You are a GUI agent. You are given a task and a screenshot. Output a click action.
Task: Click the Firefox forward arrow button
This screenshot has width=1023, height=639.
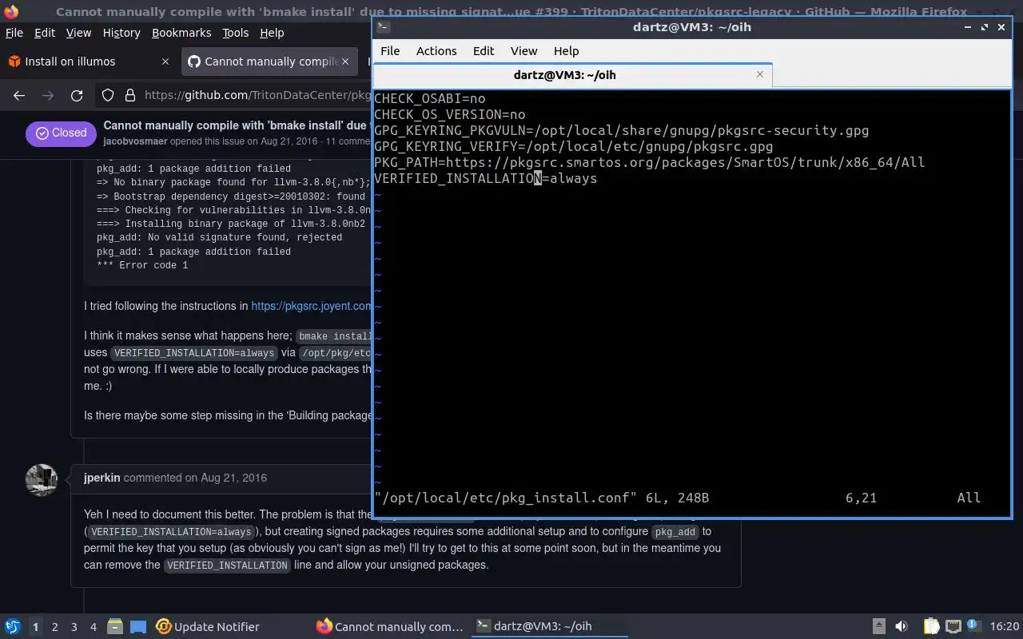48,95
